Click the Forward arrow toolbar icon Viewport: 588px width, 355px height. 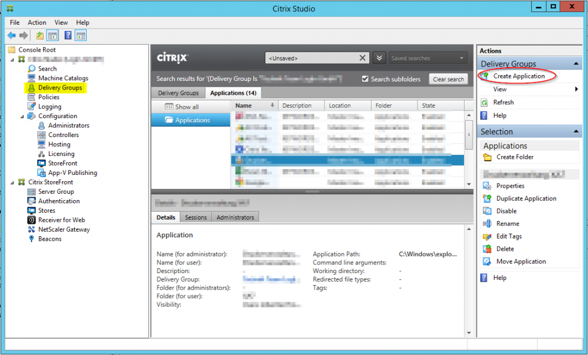click(23, 36)
